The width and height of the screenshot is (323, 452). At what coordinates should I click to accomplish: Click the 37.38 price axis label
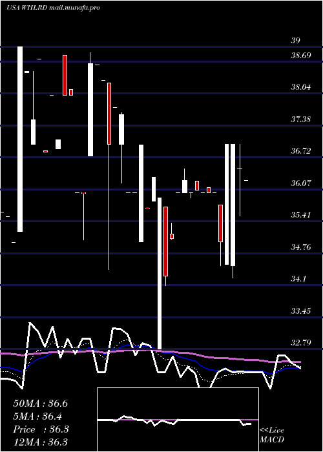pyautogui.click(x=301, y=119)
